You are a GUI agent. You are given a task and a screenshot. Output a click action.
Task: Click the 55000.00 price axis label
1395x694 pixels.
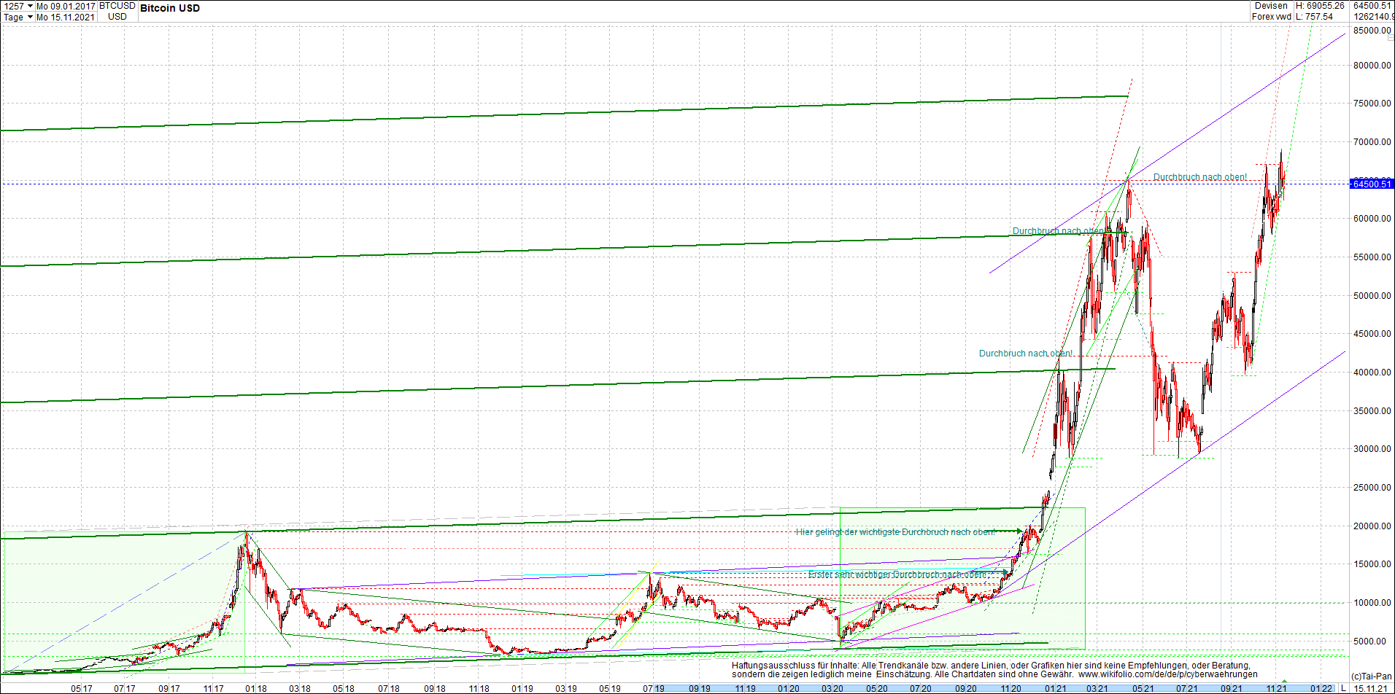[x=1372, y=257]
